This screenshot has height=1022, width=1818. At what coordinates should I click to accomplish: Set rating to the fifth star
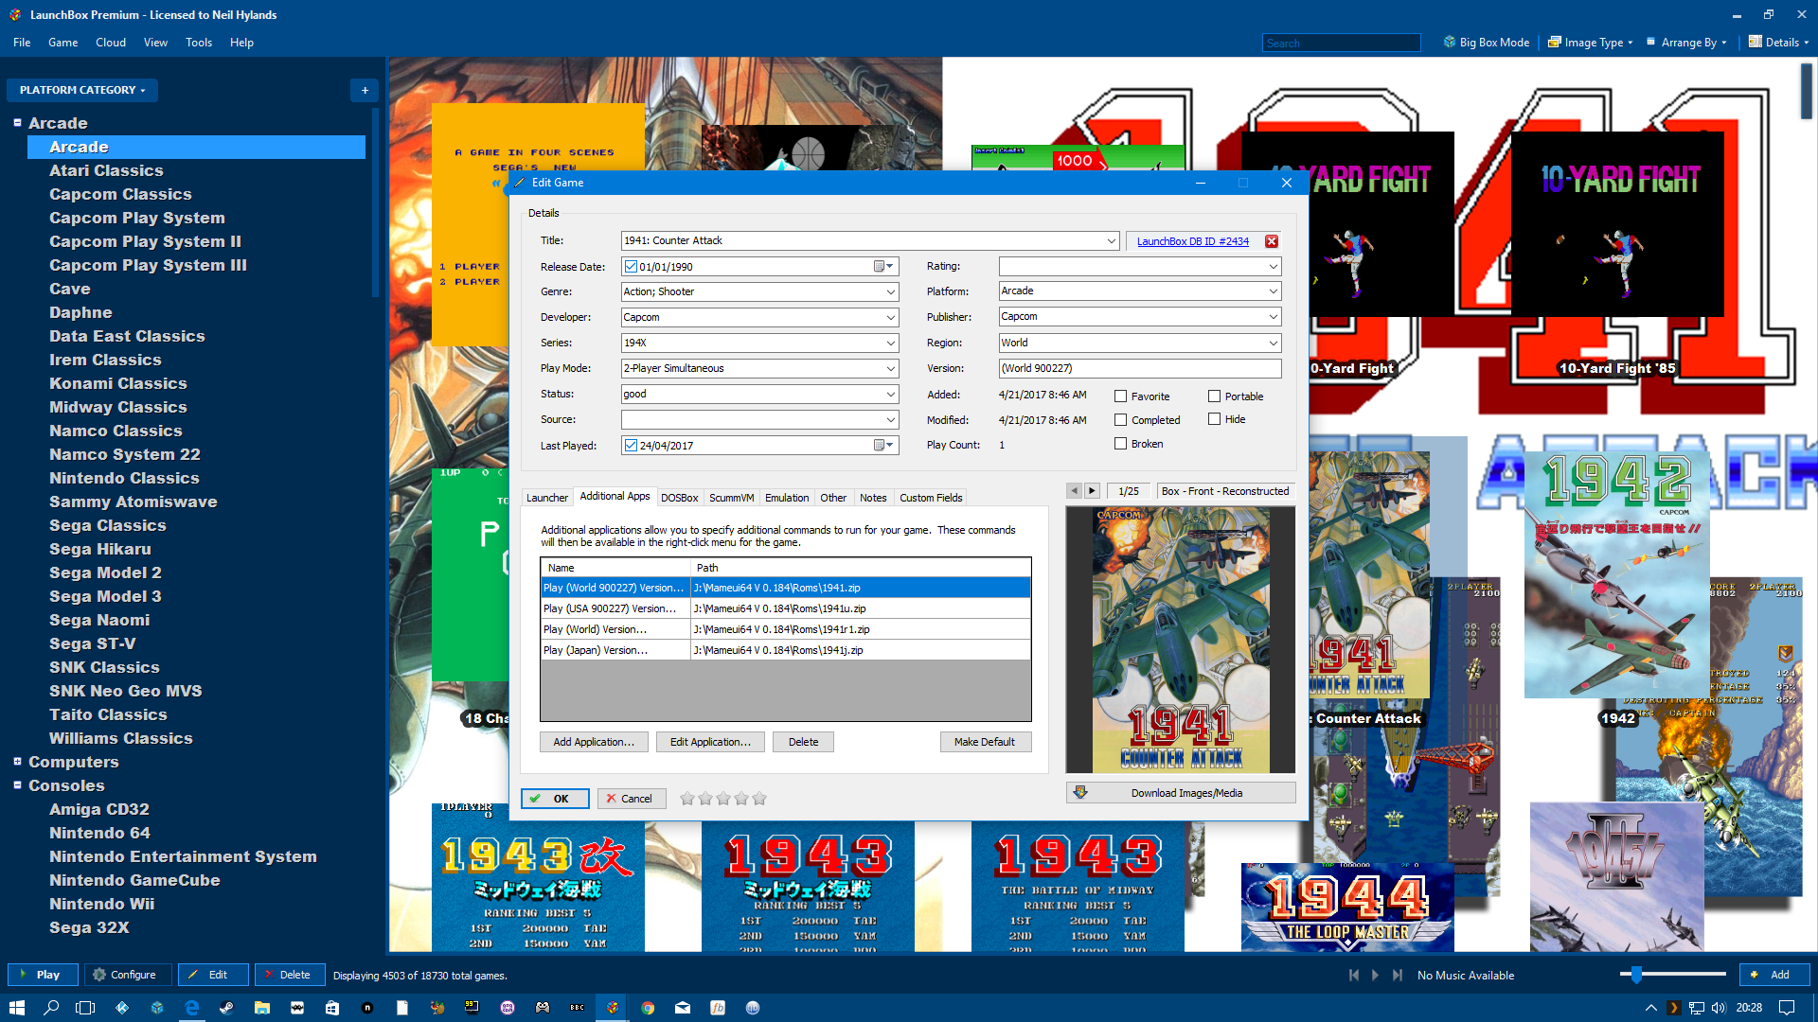(x=759, y=799)
